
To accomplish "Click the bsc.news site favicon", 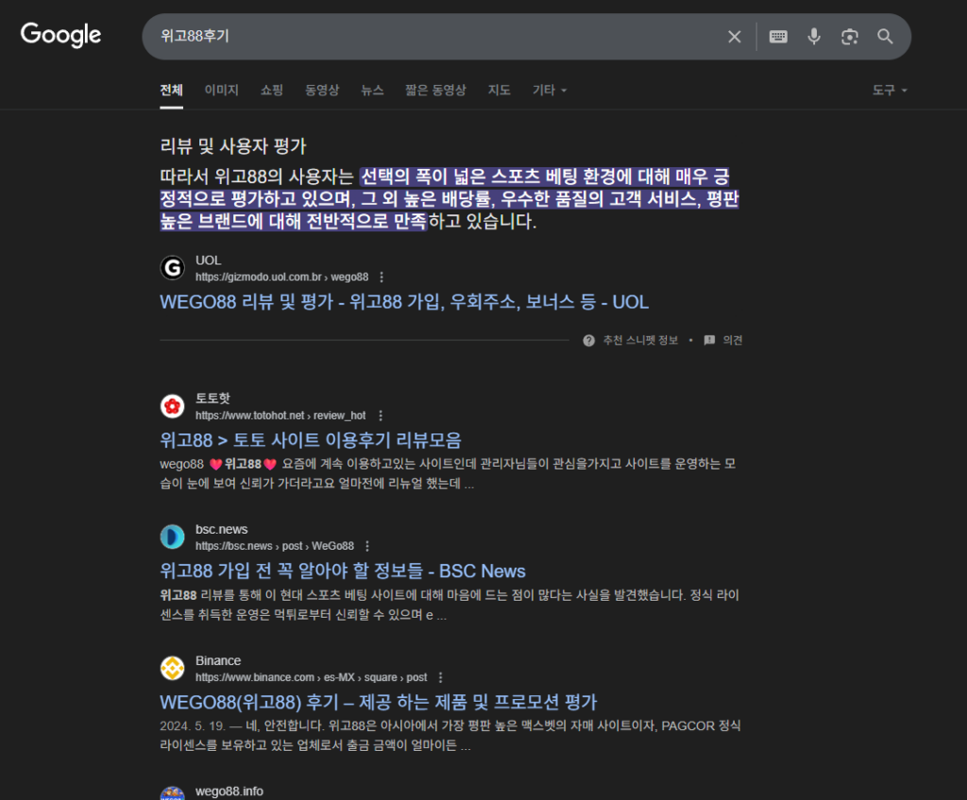I will click(172, 536).
